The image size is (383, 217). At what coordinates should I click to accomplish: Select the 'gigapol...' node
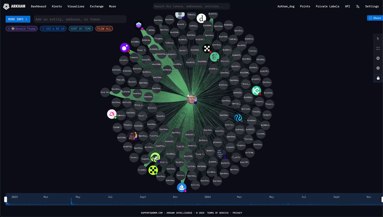(172, 54)
